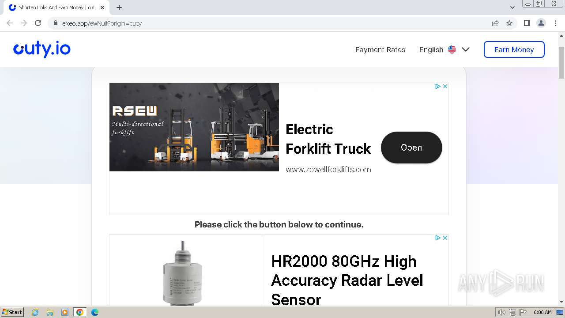
Task: Click the US flag icon
Action: (x=452, y=49)
